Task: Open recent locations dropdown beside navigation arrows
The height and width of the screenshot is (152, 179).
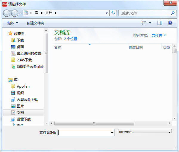Action: tap(20, 13)
